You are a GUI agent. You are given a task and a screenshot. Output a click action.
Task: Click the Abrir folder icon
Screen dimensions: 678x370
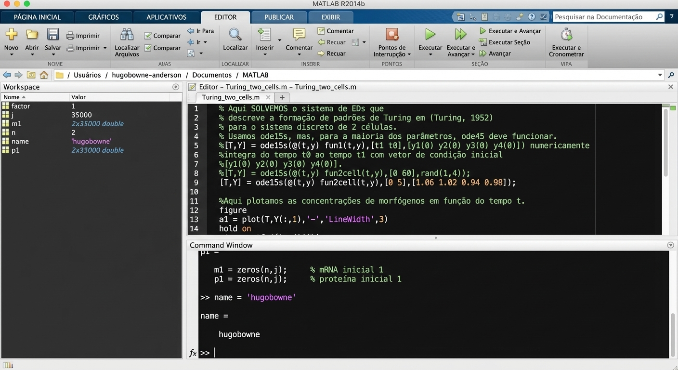32,35
